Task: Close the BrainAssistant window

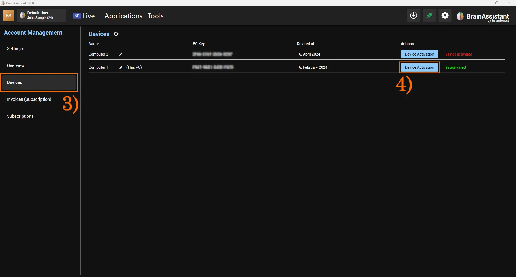Action: coord(509,3)
